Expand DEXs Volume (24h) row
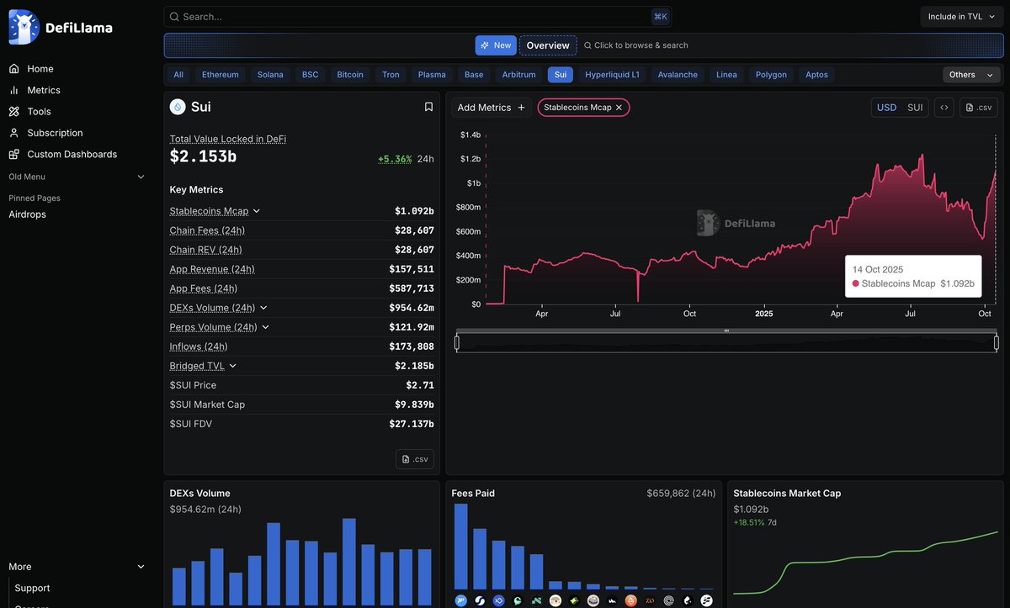Screen dimensions: 1010x608 (x=263, y=308)
